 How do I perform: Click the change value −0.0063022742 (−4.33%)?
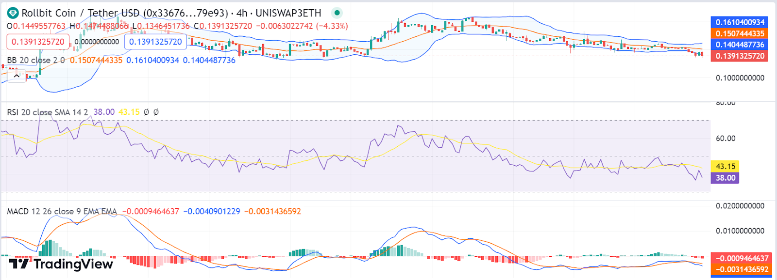point(302,26)
